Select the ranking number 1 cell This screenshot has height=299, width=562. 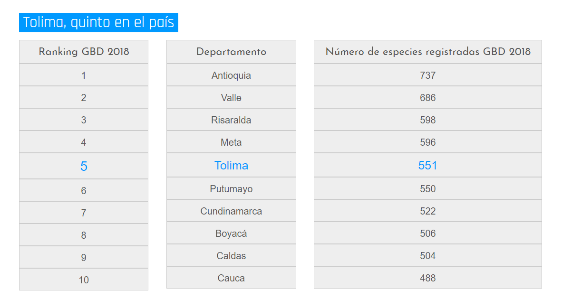(x=84, y=75)
